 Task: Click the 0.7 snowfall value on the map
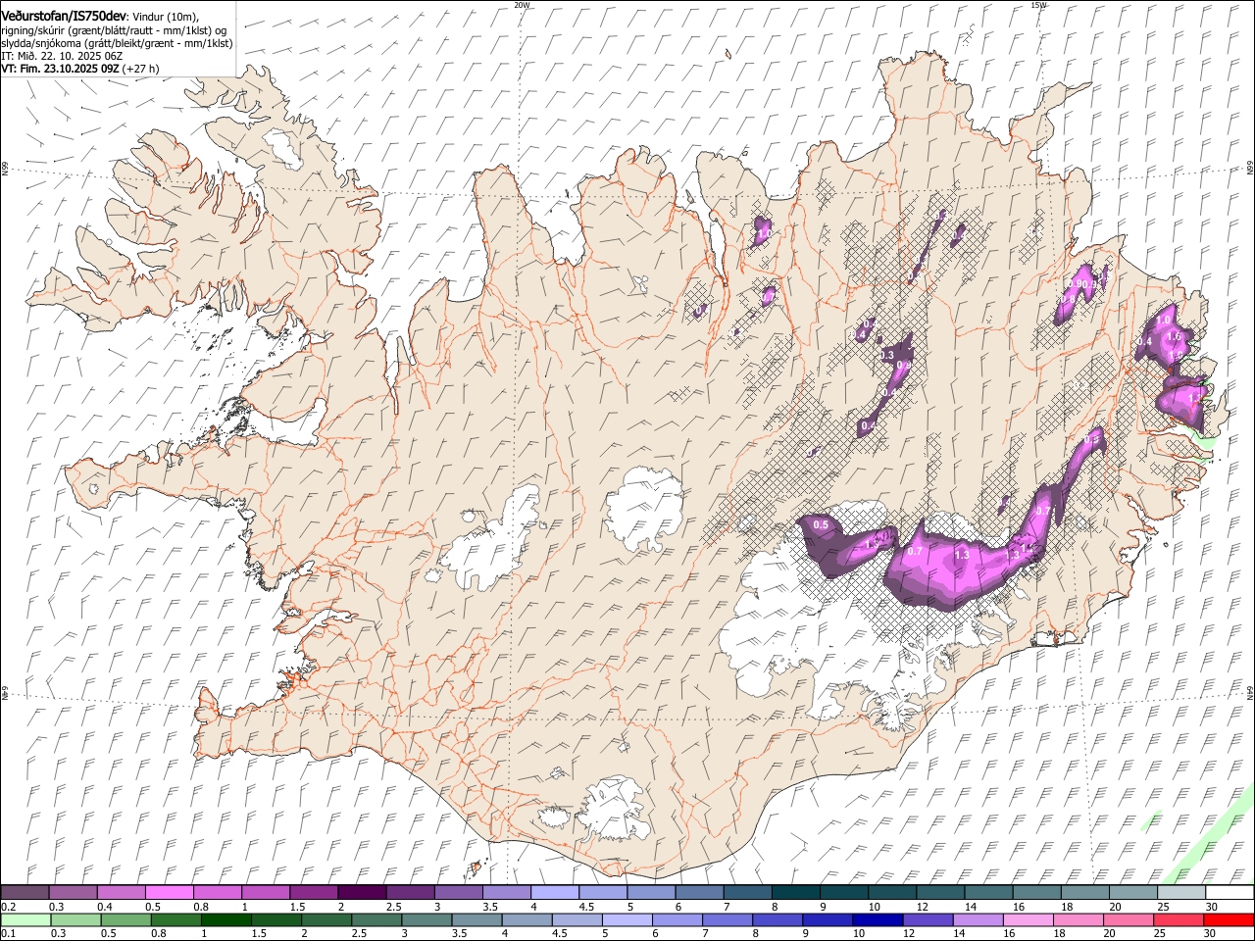(915, 552)
